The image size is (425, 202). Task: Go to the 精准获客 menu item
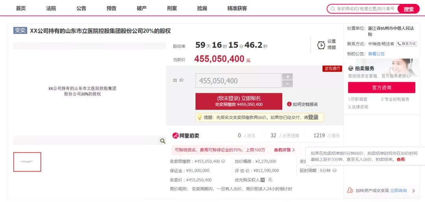[x=238, y=8]
